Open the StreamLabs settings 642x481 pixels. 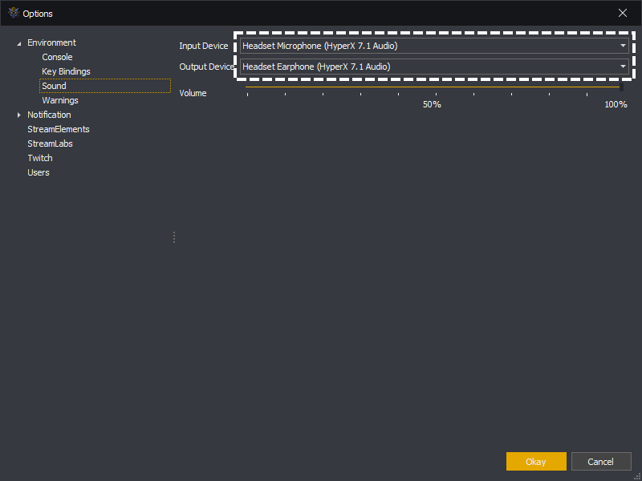pos(50,143)
